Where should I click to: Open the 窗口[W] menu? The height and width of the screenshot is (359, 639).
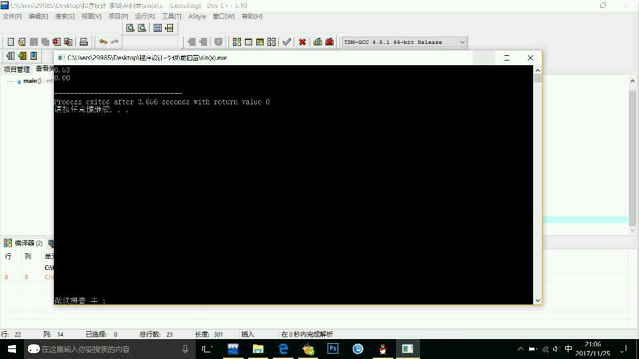coord(224,16)
